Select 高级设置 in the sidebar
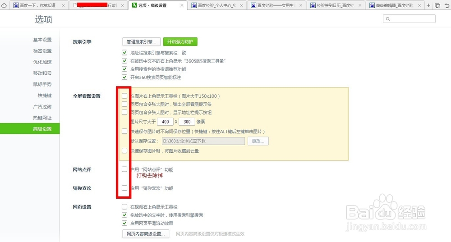 [30, 129]
